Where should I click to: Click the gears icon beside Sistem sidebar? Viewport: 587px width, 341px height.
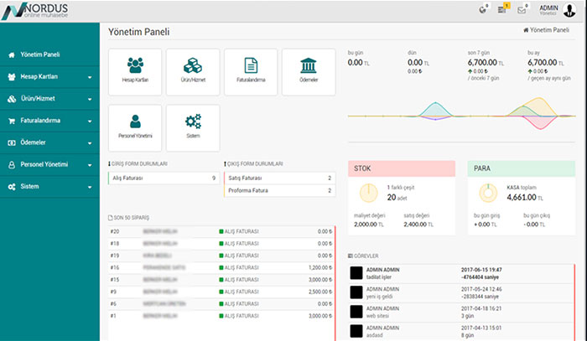(12, 187)
